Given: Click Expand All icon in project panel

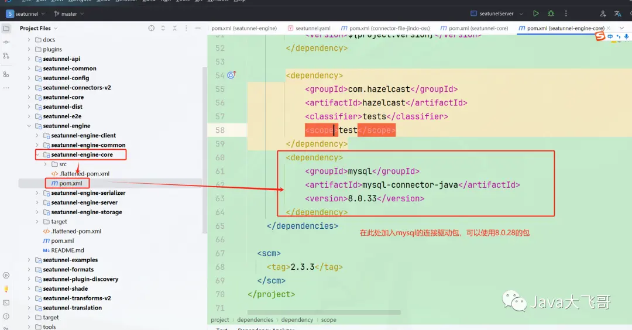Looking at the screenshot, I should pyautogui.click(x=163, y=28).
